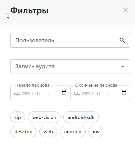Viewport: 135px width, 144px height.
Task: Click the Фильтры heading text
Action: [x=29, y=11]
